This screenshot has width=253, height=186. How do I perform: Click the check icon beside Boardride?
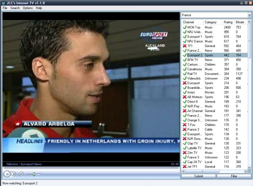click(x=185, y=87)
